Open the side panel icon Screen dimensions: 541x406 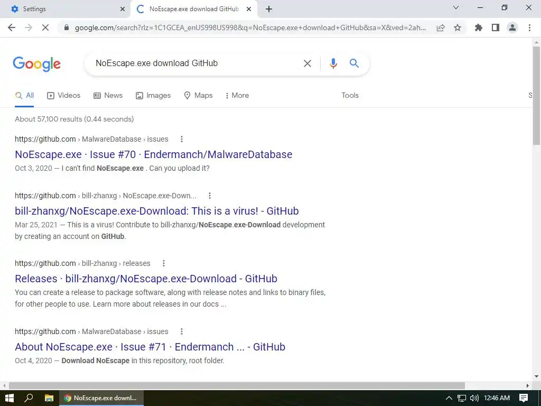tap(496, 27)
